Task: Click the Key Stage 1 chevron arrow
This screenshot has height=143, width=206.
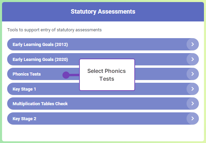Action: tap(193, 89)
